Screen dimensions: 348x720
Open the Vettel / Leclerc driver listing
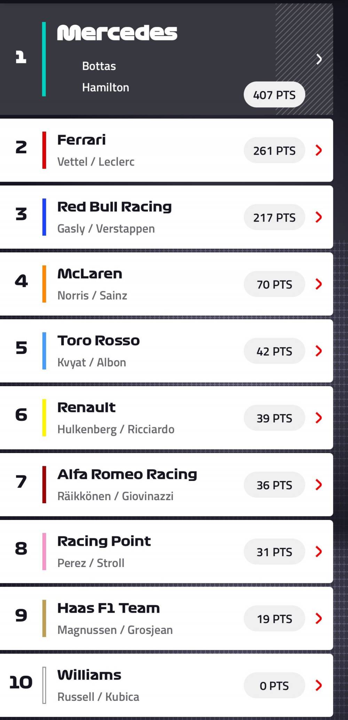[x=96, y=161]
